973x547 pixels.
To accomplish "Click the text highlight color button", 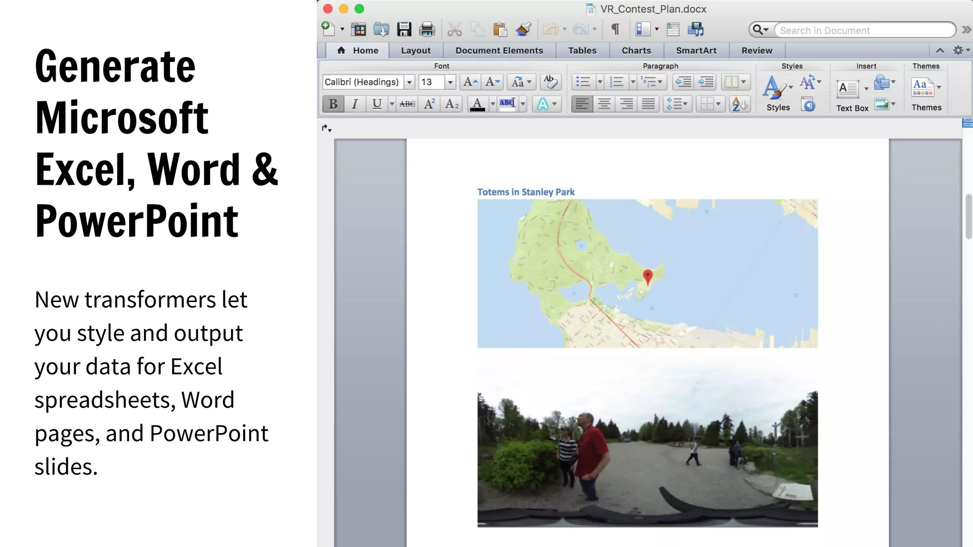I will click(507, 104).
